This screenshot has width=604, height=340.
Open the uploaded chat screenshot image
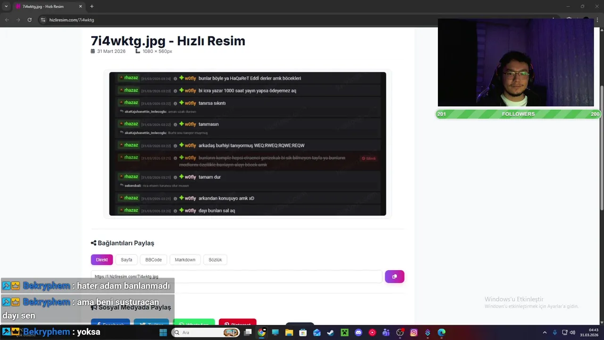coord(248,144)
